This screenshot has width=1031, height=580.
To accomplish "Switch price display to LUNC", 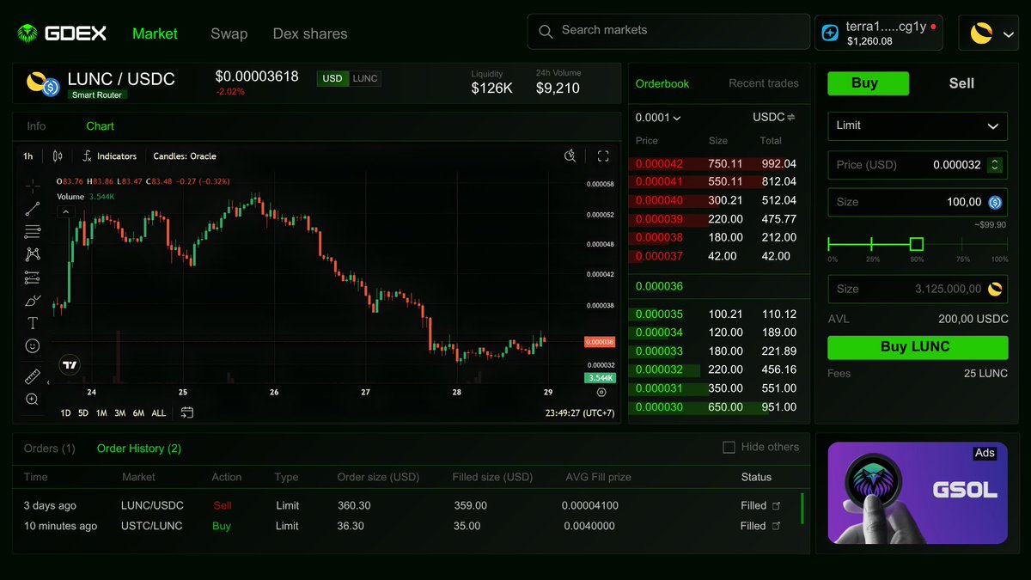I will point(365,78).
